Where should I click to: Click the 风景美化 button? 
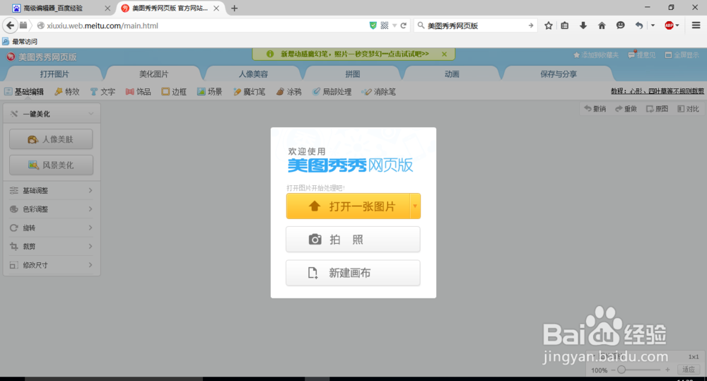click(52, 165)
